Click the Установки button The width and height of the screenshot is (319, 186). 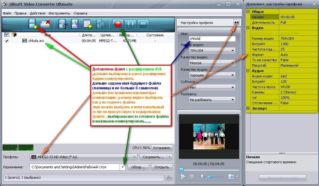click(162, 148)
